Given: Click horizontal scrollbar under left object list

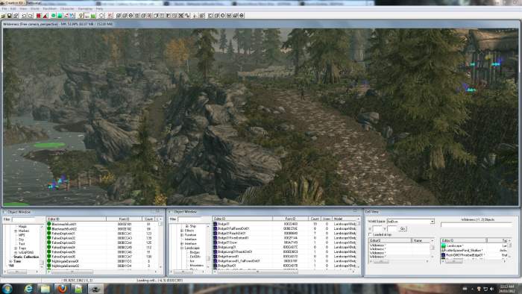Looking at the screenshot, I should (101, 272).
